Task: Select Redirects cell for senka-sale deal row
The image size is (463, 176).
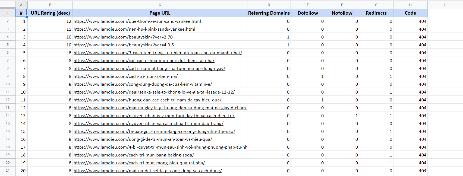Action: pos(376,92)
